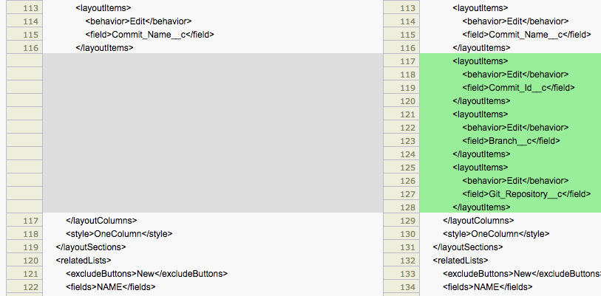601x296 pixels.
Task: Click the added Branch__c field line
Action: pyautogui.click(x=511, y=141)
